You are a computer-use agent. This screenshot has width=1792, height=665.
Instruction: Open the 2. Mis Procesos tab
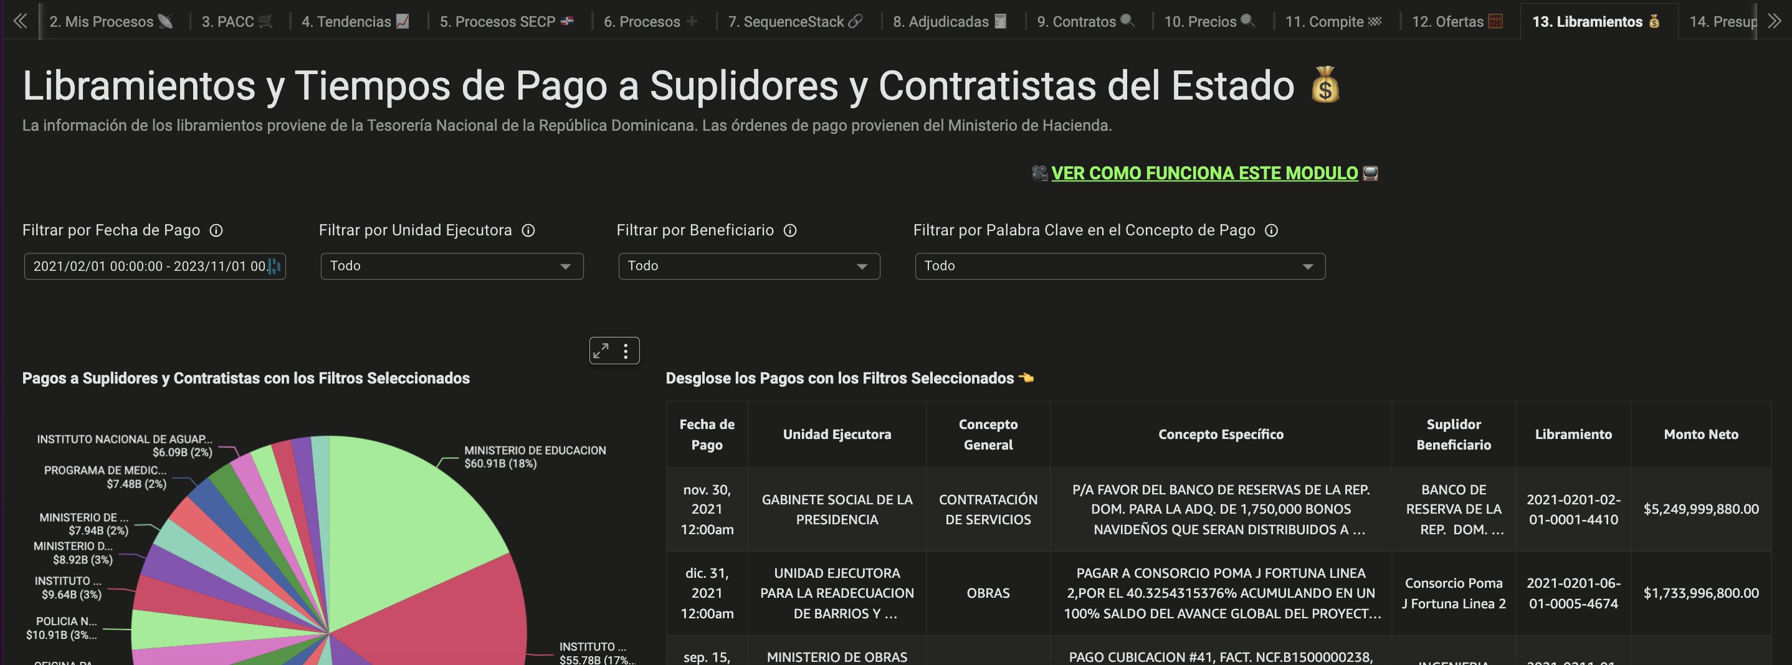pyautogui.click(x=111, y=22)
